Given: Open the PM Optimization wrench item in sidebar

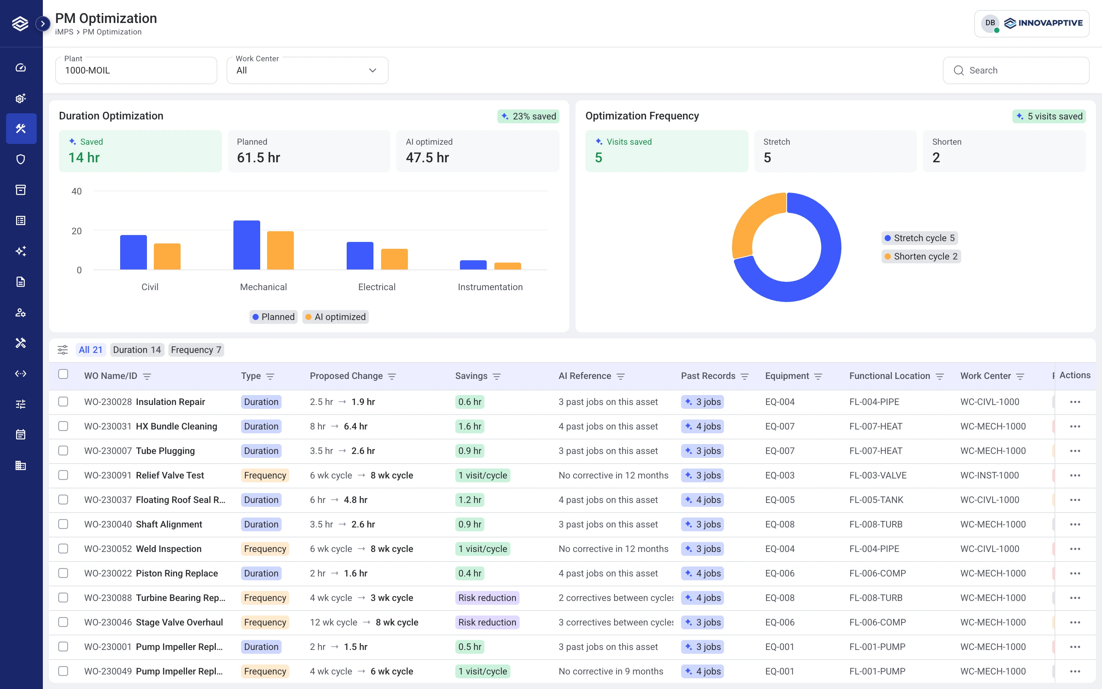Looking at the screenshot, I should coord(21,129).
